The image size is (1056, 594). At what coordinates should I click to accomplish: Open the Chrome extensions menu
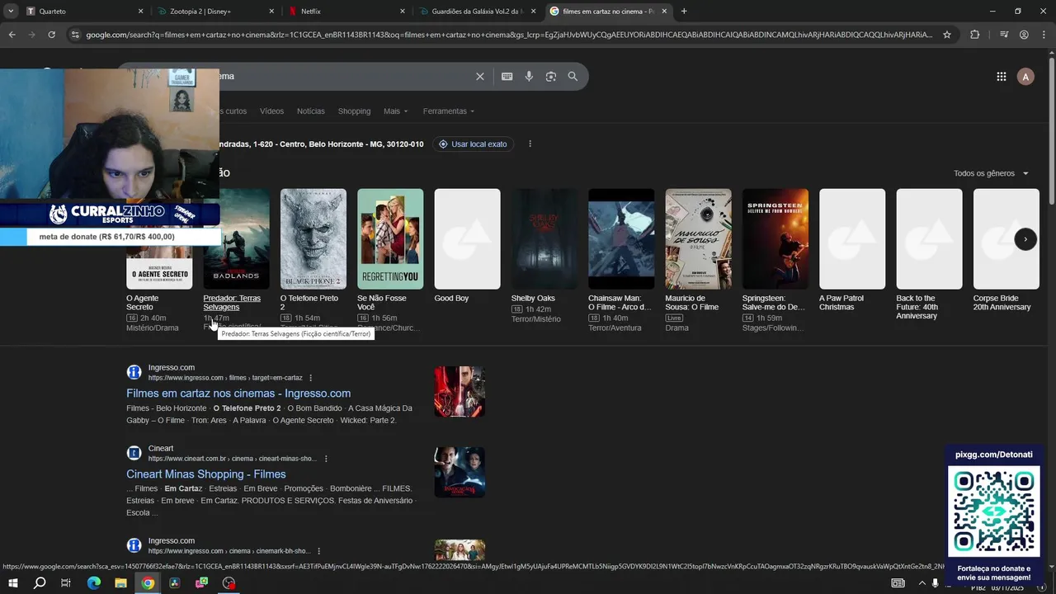click(x=975, y=35)
